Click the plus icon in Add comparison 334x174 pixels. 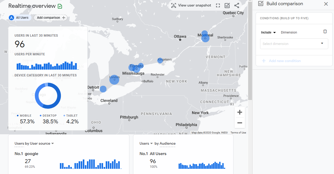[64, 18]
